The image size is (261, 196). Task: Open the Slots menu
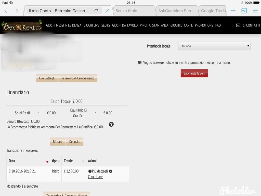click(x=106, y=25)
